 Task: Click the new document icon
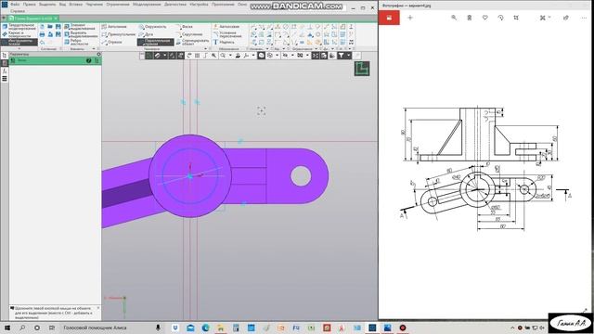coord(42,27)
